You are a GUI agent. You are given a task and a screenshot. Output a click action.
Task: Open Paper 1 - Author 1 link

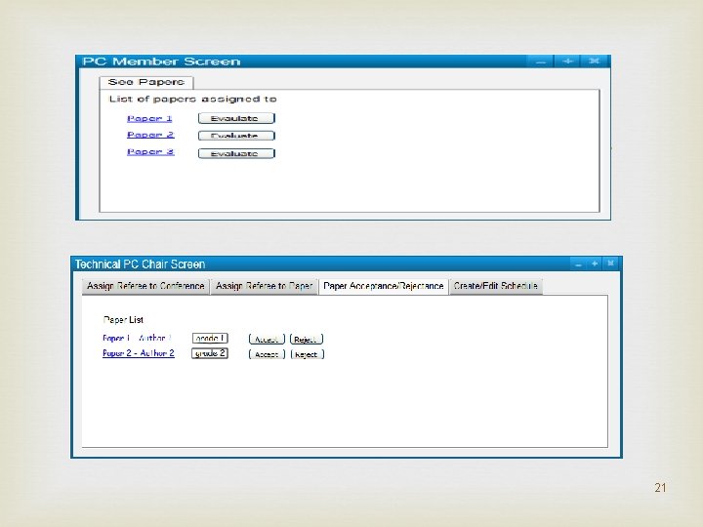[138, 338]
